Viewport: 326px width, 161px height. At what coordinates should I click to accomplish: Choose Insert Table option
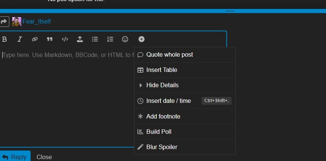[162, 70]
